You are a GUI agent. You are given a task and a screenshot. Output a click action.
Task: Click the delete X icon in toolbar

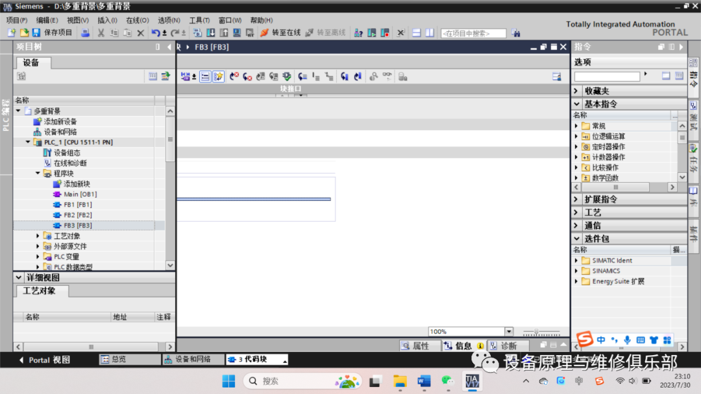coord(141,32)
